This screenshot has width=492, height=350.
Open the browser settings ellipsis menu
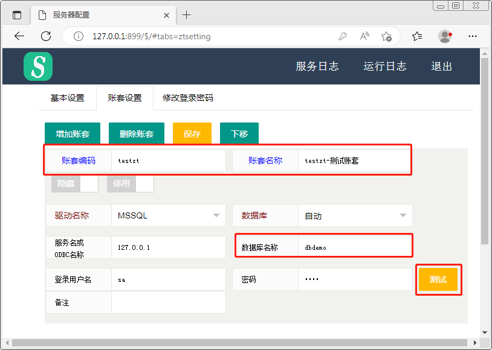(473, 36)
